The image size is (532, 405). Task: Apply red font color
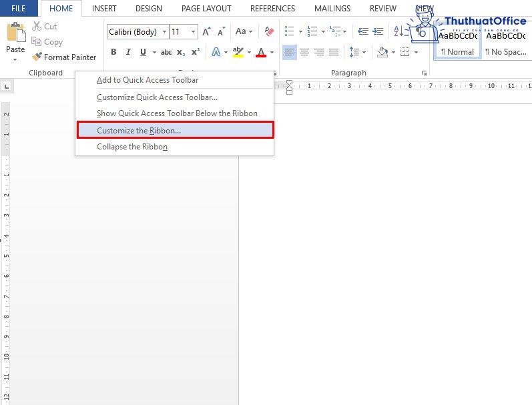coord(261,52)
